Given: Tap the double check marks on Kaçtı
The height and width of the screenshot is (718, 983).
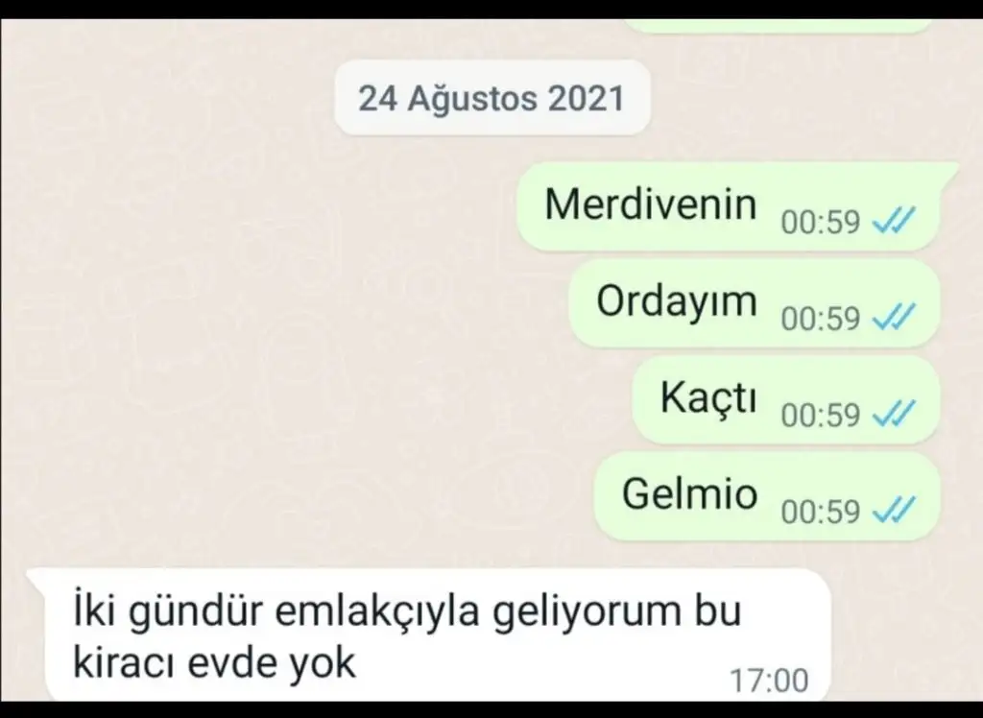Looking at the screenshot, I should pyautogui.click(x=894, y=414).
